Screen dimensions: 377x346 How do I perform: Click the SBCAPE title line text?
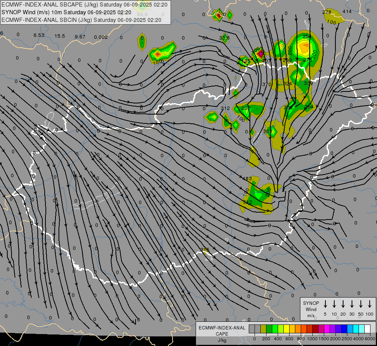(x=84, y=5)
